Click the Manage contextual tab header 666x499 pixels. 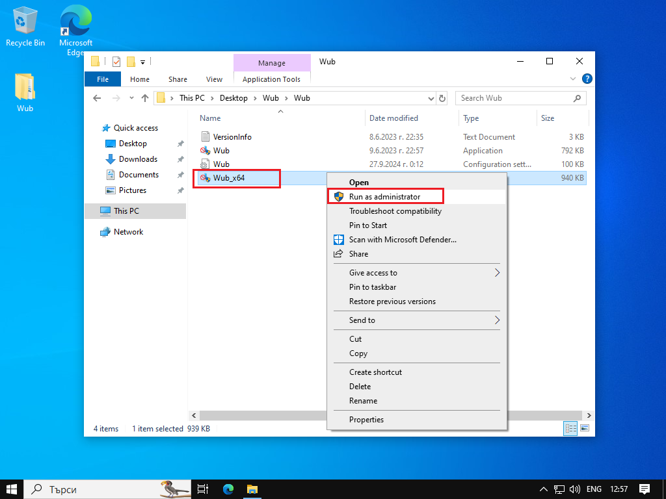point(272,63)
